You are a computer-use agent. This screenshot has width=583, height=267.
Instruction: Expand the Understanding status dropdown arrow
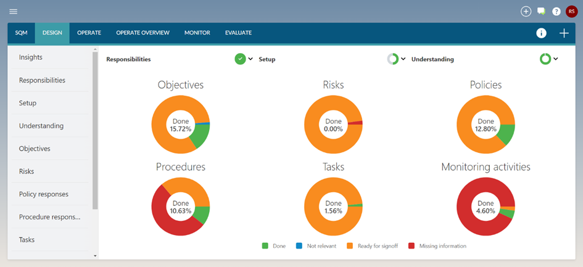556,59
